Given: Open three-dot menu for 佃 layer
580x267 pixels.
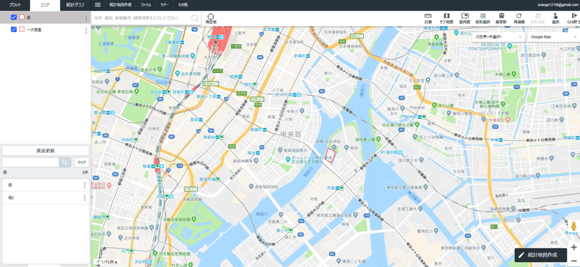Looking at the screenshot, I should click(x=86, y=18).
